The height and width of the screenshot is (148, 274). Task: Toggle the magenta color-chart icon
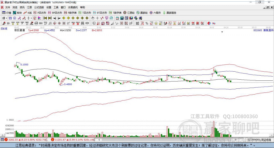point(40,18)
